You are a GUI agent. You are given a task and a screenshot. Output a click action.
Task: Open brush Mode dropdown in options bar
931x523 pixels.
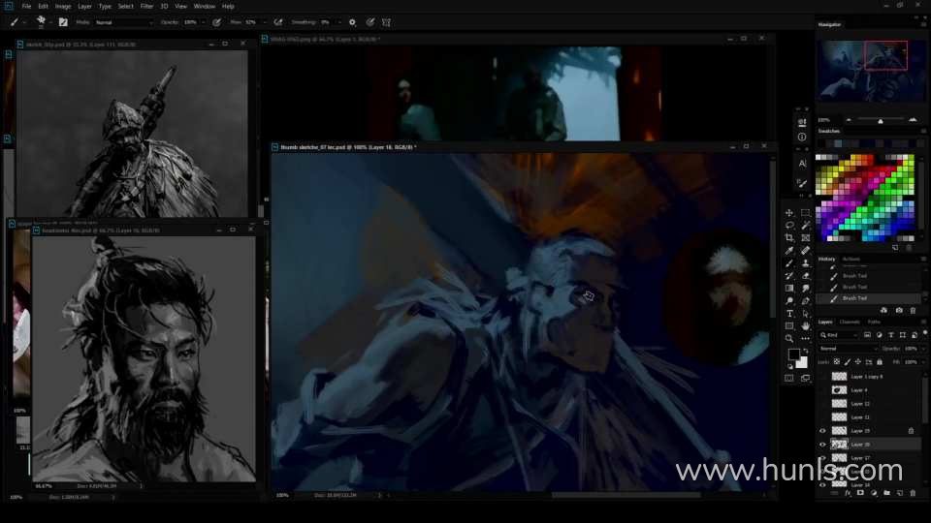tap(124, 22)
